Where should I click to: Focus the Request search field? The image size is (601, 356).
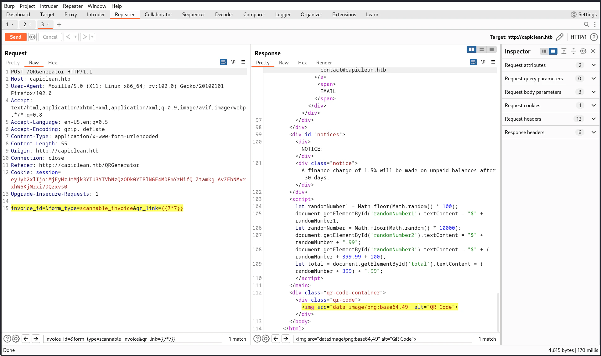[x=132, y=339]
